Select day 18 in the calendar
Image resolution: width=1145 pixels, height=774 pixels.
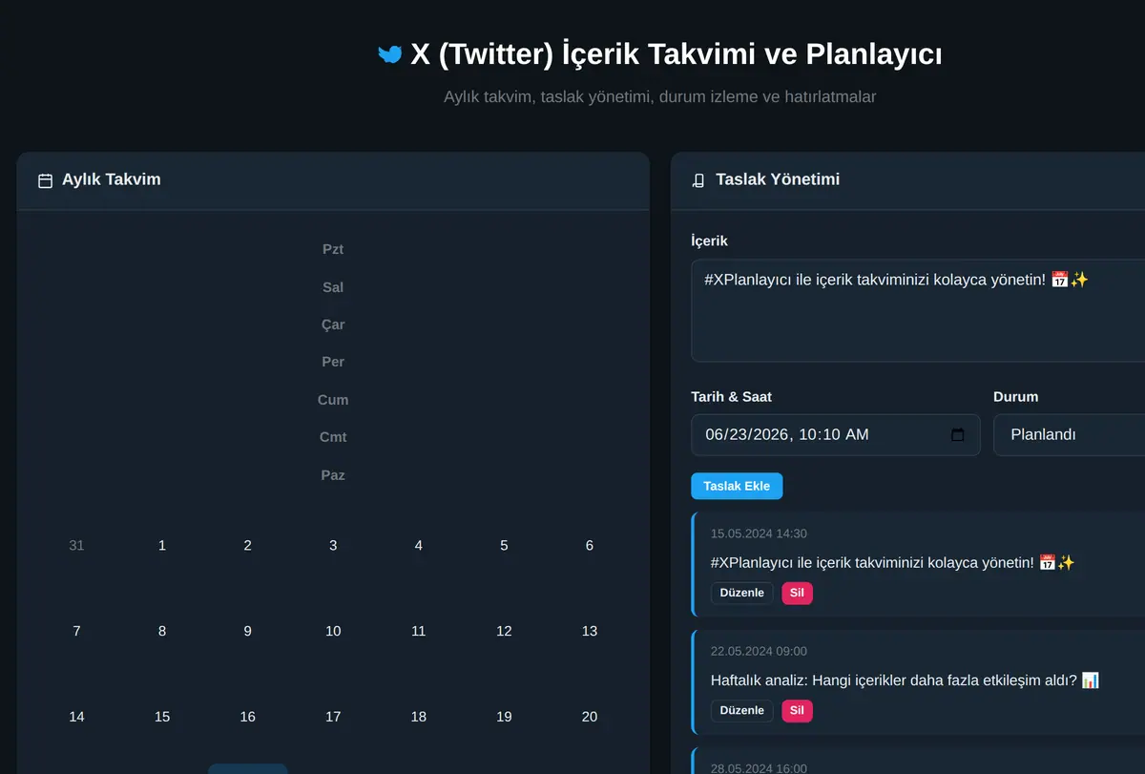pos(418,717)
